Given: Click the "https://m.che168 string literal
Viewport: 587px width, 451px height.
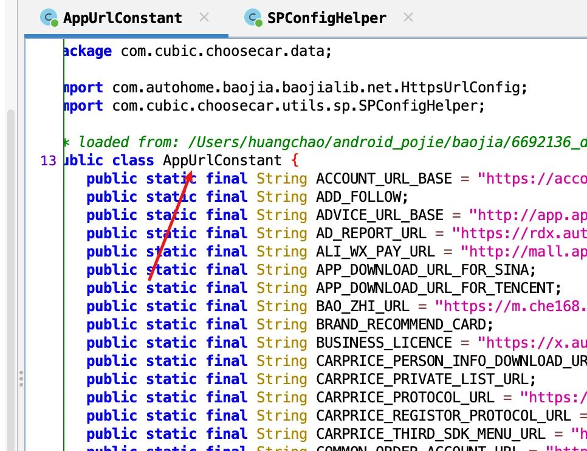Looking at the screenshot, I should (511, 306).
